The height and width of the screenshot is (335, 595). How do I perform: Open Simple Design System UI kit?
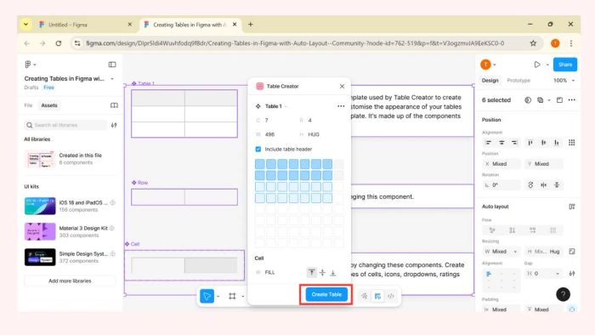click(x=70, y=258)
